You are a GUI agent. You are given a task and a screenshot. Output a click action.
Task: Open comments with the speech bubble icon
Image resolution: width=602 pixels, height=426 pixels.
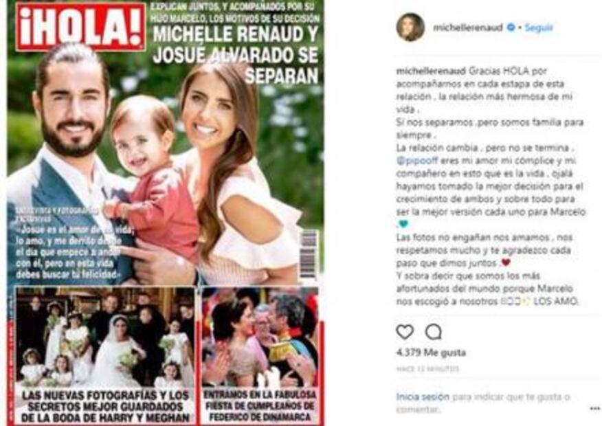[x=434, y=332]
